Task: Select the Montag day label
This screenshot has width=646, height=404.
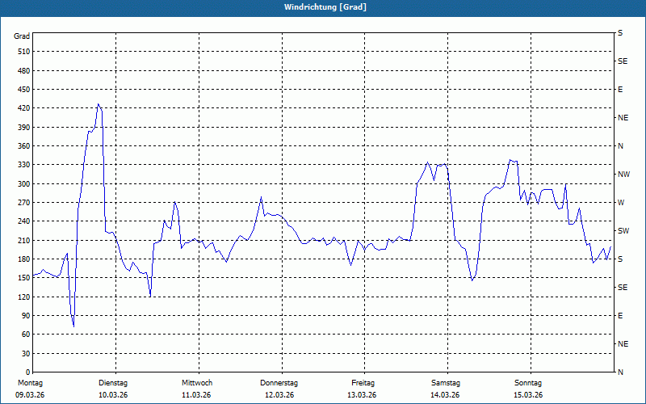Action: [31, 382]
